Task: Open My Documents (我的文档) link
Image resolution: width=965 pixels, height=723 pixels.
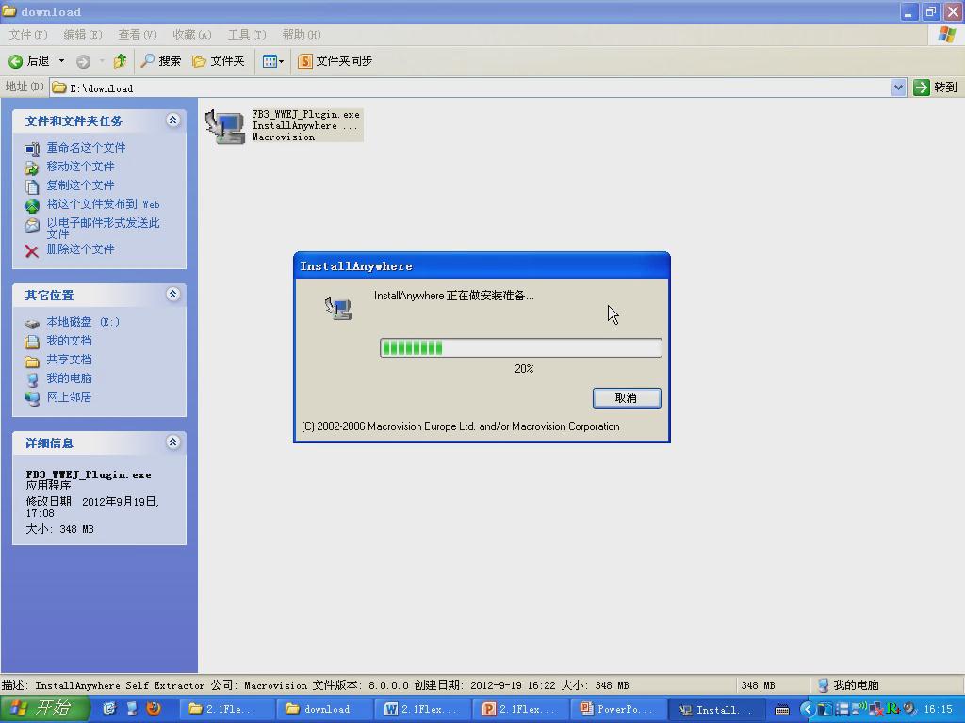Action: point(69,341)
